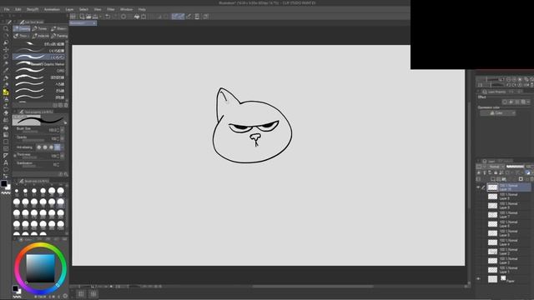534x300 pixels.
Task: Click inside the color square picker
Action: point(40,268)
